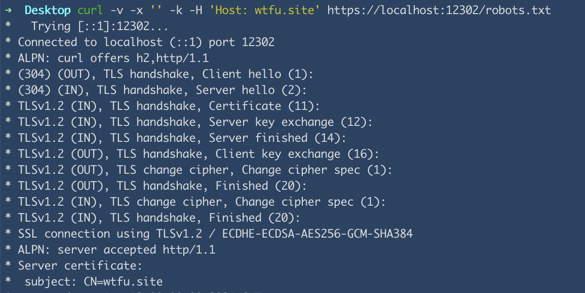Screen dimensions: 585x293
Task: Click the 'Client key exchange (16)' text
Action: [297, 154]
